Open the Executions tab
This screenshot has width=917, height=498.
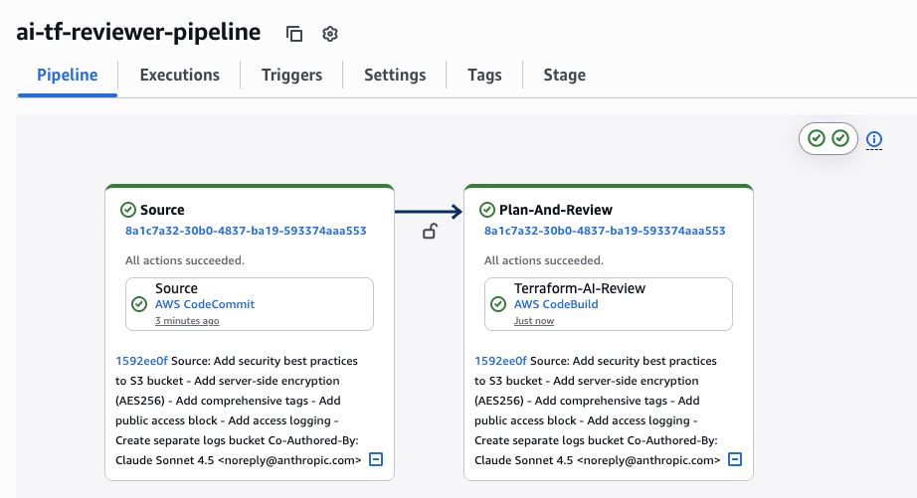tap(180, 75)
